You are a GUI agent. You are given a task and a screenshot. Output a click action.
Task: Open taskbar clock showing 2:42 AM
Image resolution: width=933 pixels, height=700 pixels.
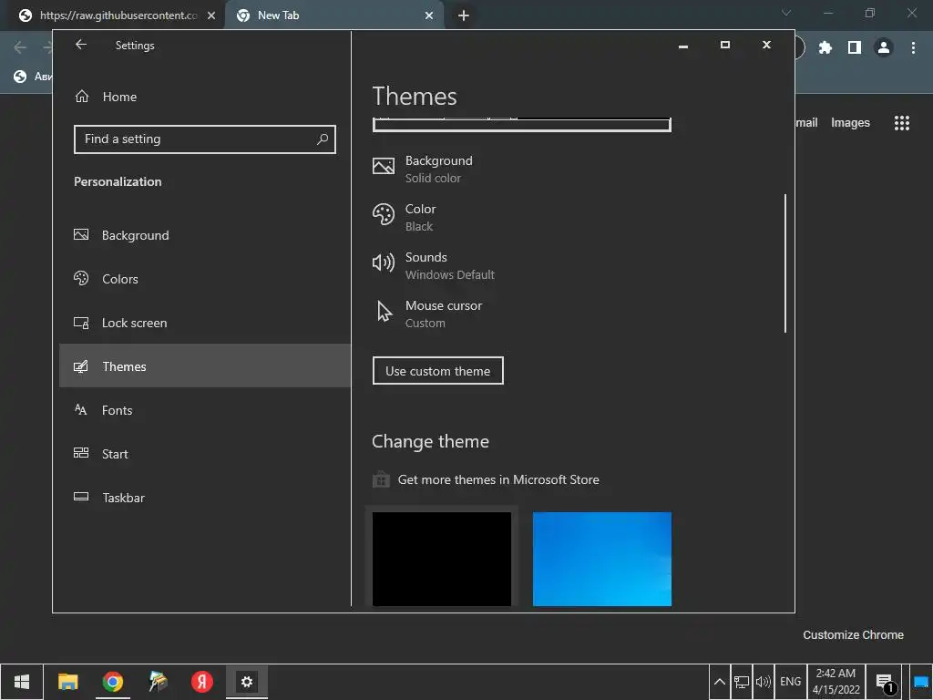(x=836, y=682)
